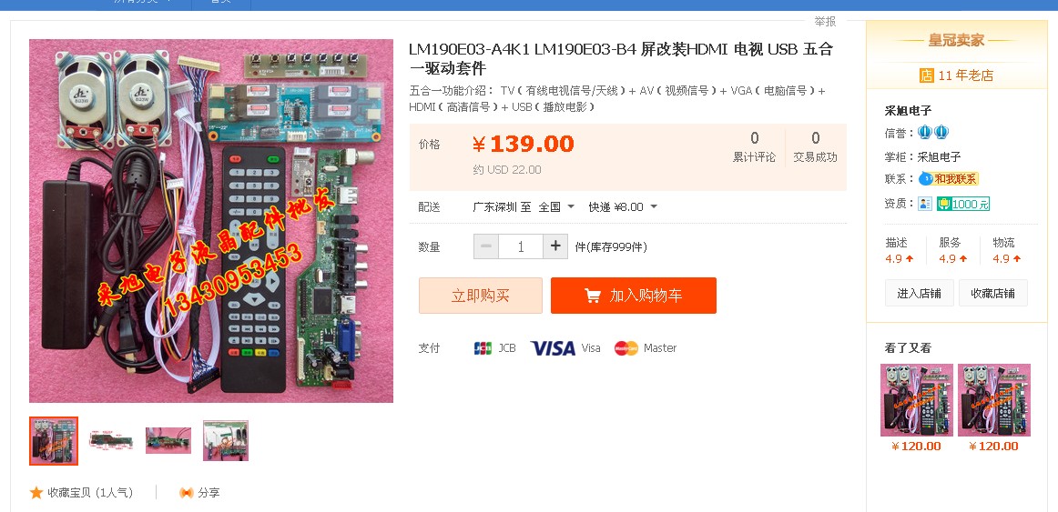Click the shopping cart icon in 加入购物车
This screenshot has width=1058, height=512.
593,295
